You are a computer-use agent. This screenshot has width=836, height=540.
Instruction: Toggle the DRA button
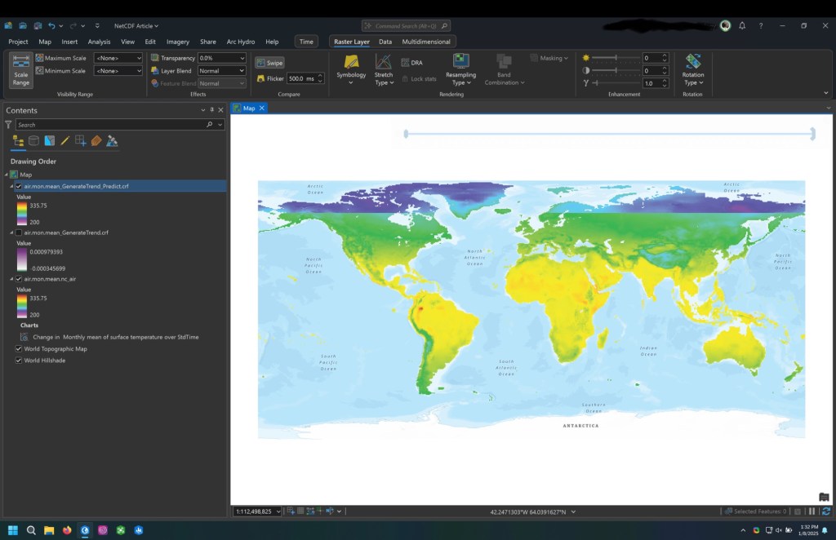point(411,63)
